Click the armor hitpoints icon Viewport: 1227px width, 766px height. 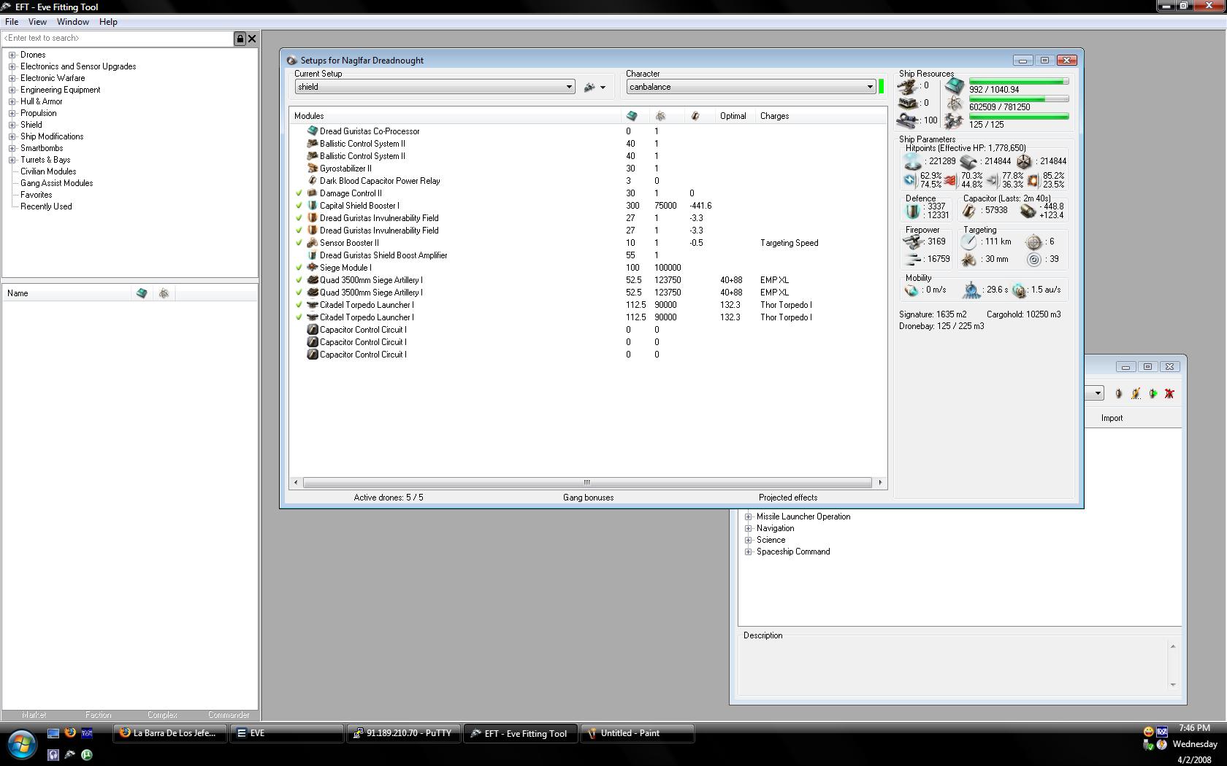coord(968,161)
